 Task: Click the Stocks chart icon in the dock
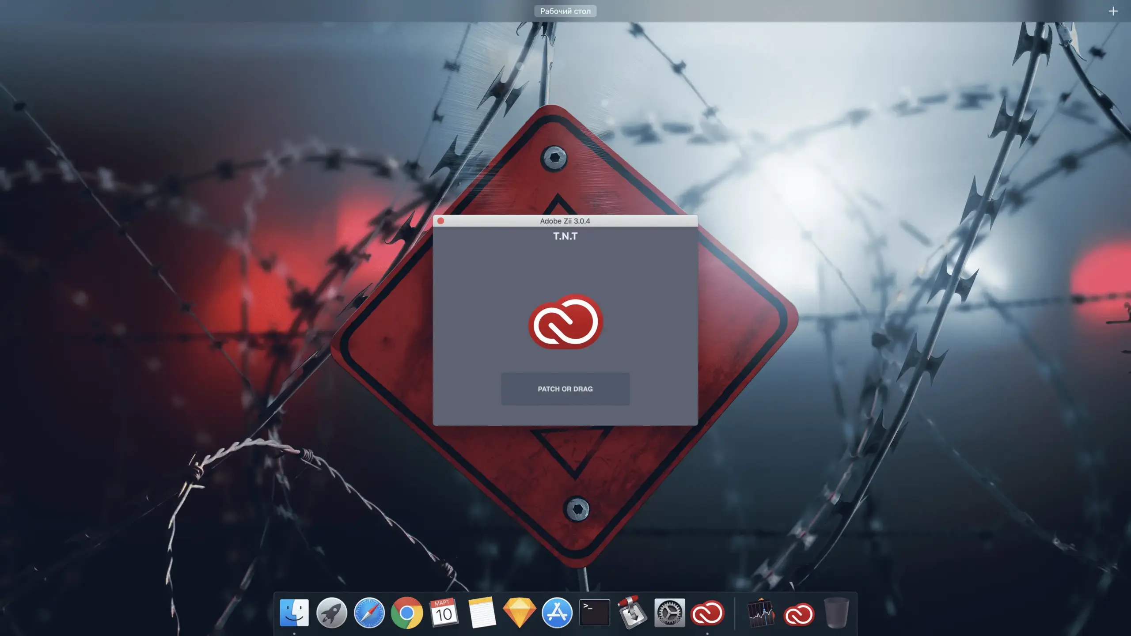tap(761, 613)
